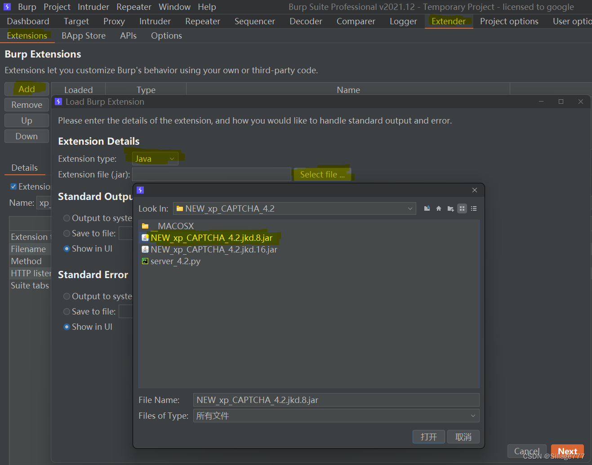Switch to the Decoder tab
This screenshot has height=465, width=592.
[x=306, y=21]
